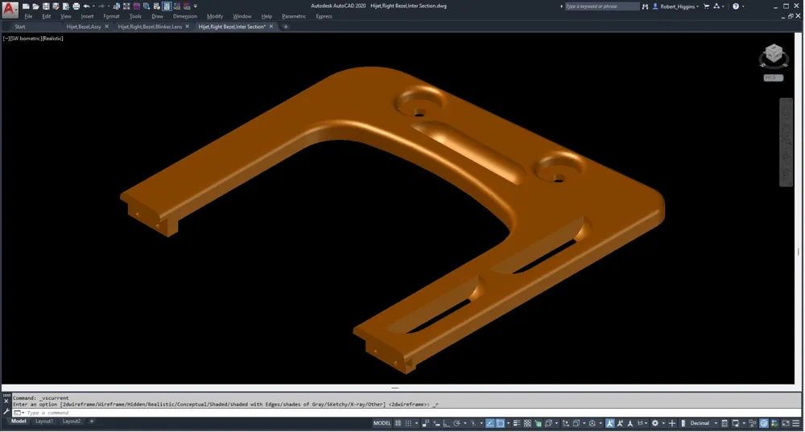The width and height of the screenshot is (805, 432).
Task: Click the Open file folder icon
Action: click(35, 6)
